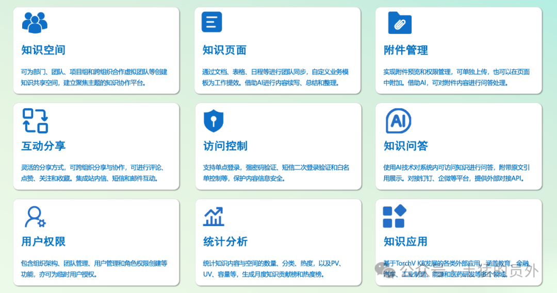Select the 用户权限 heading
The image size is (557, 293).
coord(43,242)
